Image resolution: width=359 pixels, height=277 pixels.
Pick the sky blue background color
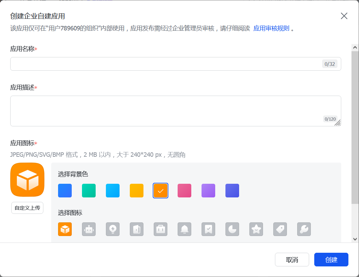point(113,191)
